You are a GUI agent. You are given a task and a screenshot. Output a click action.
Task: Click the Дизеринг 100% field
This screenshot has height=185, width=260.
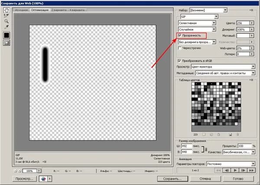point(243,29)
